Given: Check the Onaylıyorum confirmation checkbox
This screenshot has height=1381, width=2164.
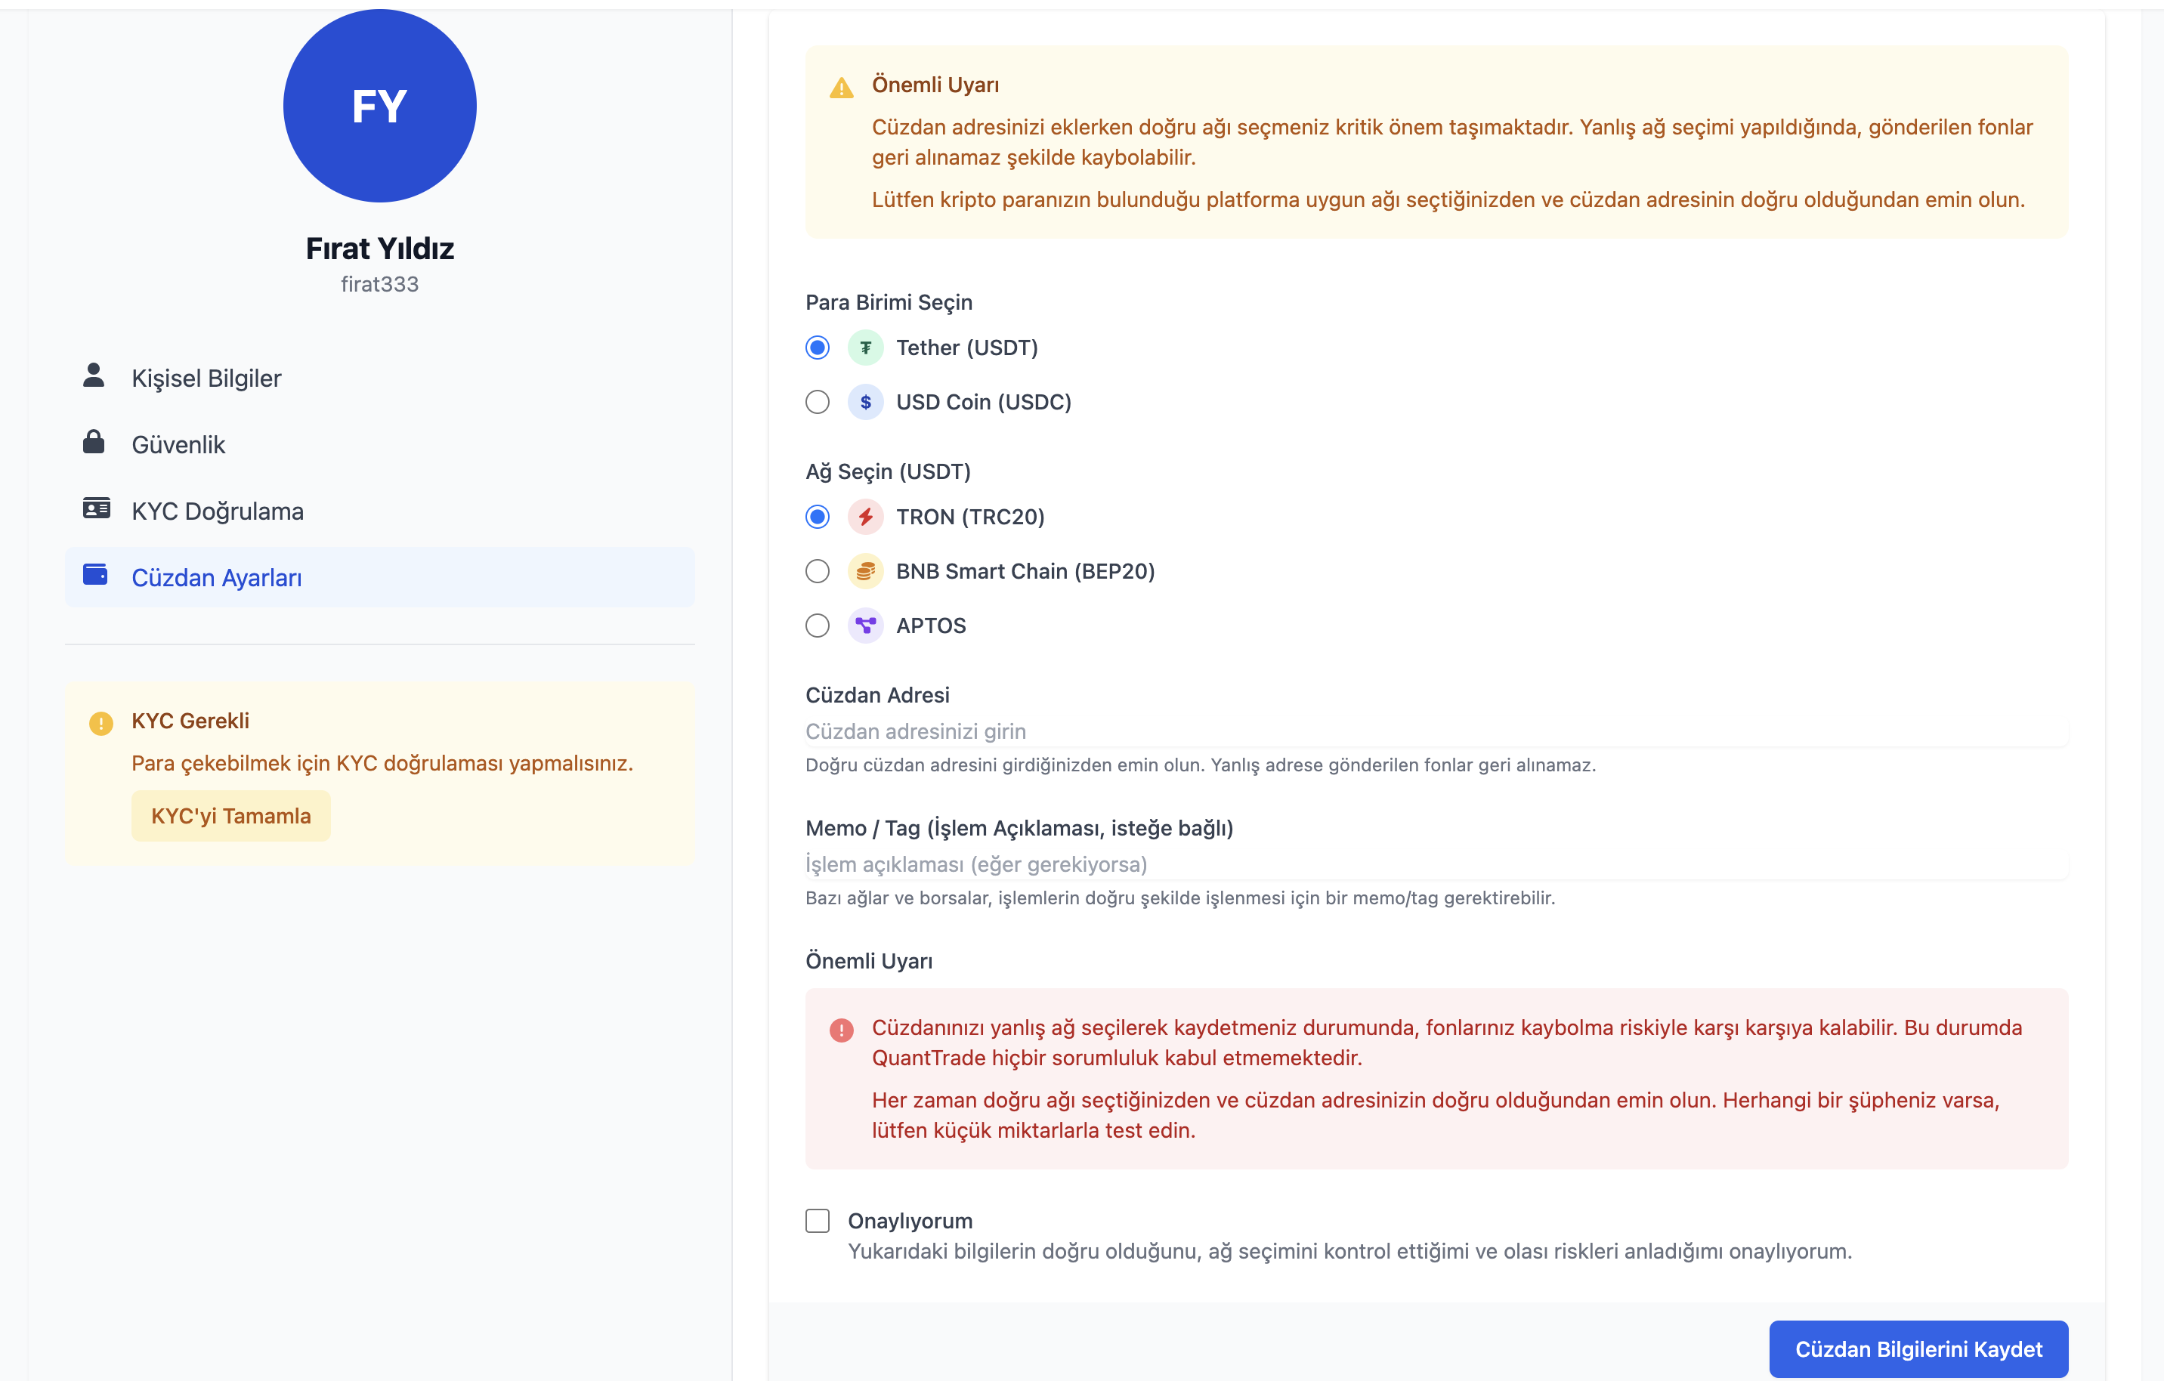Looking at the screenshot, I should pyautogui.click(x=818, y=1221).
